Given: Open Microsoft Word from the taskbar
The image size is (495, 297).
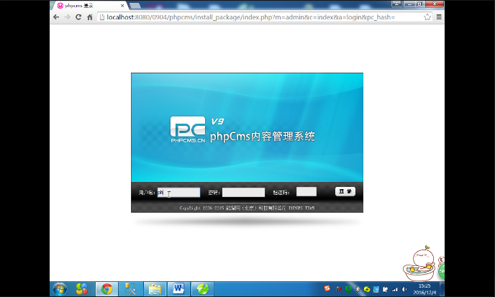Looking at the screenshot, I should click(x=178, y=289).
